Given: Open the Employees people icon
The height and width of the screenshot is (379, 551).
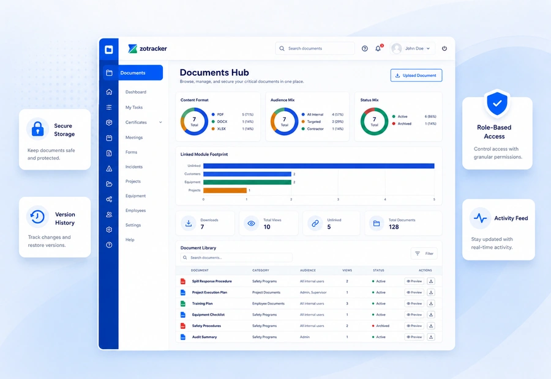Looking at the screenshot, I should (x=109, y=215).
